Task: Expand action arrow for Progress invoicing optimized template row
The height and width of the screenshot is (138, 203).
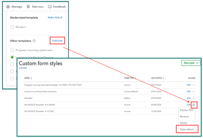Action: point(194,85)
